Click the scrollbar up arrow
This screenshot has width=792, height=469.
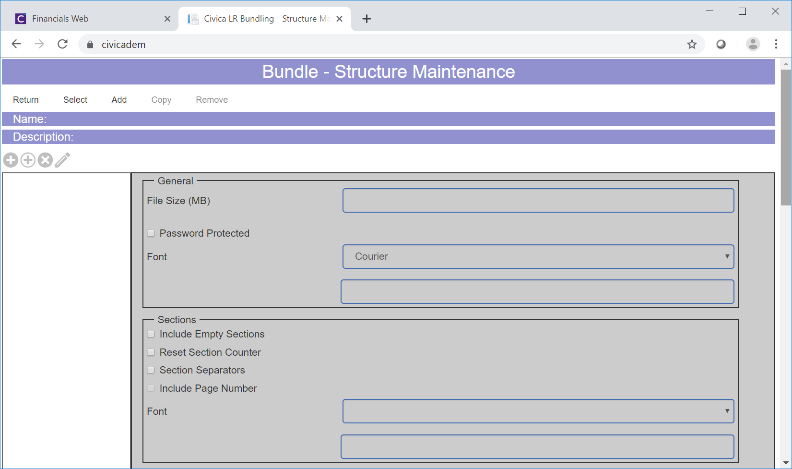coord(786,64)
